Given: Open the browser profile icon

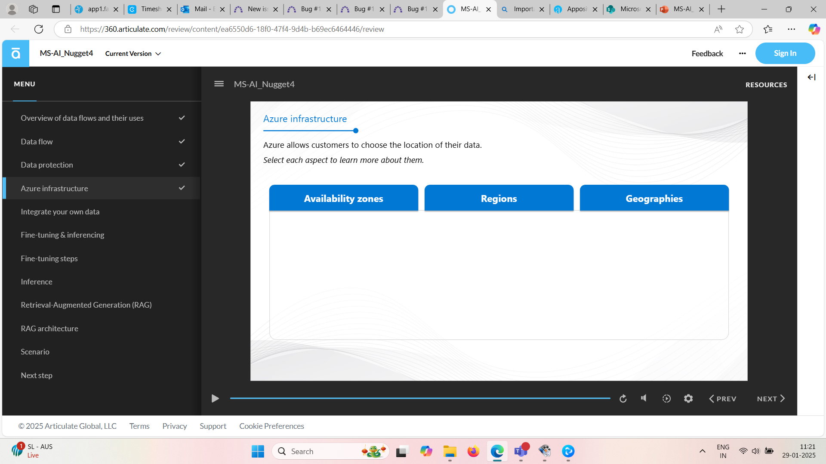Looking at the screenshot, I should (x=12, y=9).
